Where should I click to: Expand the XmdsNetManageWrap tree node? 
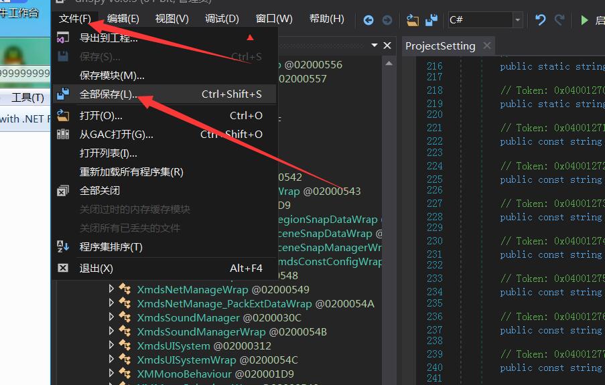tap(111, 289)
